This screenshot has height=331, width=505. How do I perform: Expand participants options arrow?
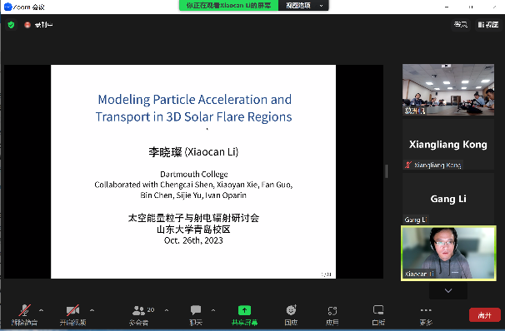point(167,310)
